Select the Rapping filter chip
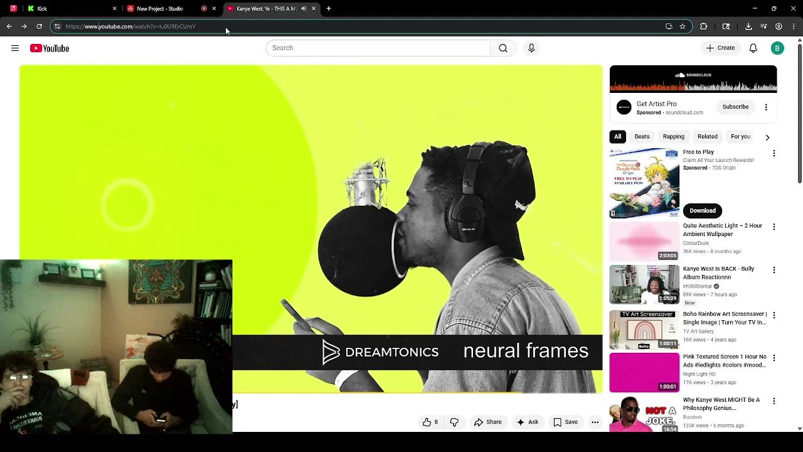The height and width of the screenshot is (452, 803). click(673, 137)
